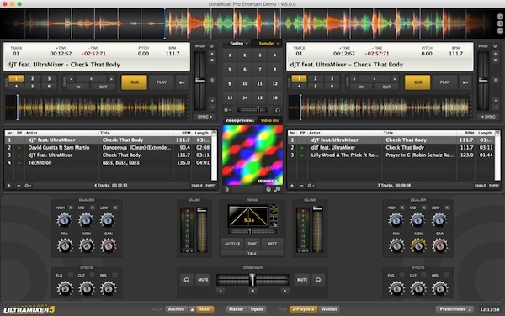Image resolution: width=505 pixels, height=316 pixels.
Task: Click NEXT button in fading panel
Action: (273, 244)
